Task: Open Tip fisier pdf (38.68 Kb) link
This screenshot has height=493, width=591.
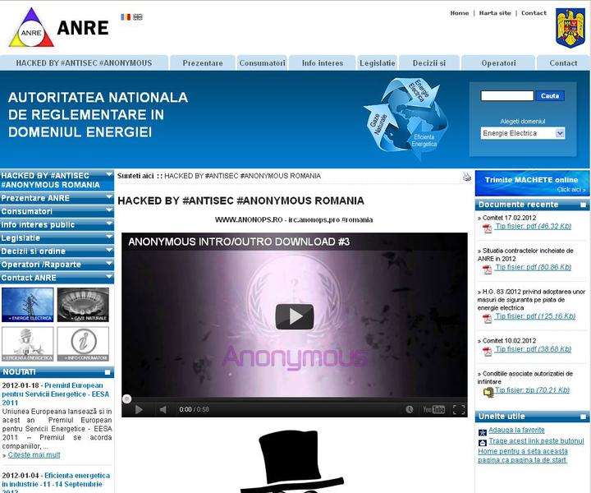Action: click(533, 349)
